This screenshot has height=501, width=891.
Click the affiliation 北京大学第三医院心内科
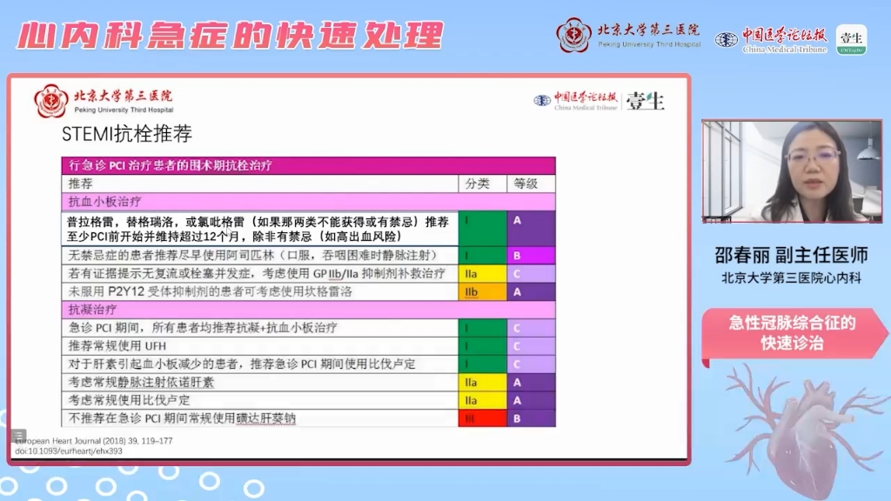click(x=792, y=277)
